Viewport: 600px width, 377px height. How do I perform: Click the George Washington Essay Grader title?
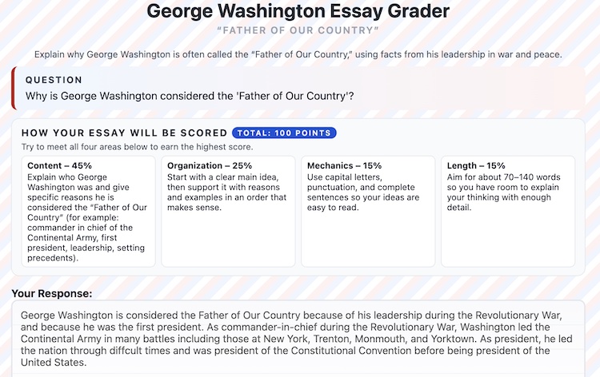click(299, 12)
